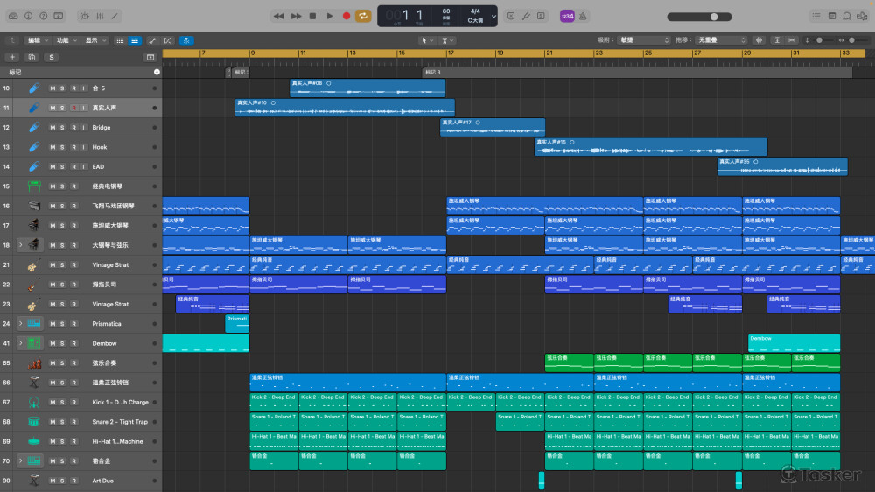
Task: Solo the Vintage Strat track 21
Action: click(x=62, y=264)
